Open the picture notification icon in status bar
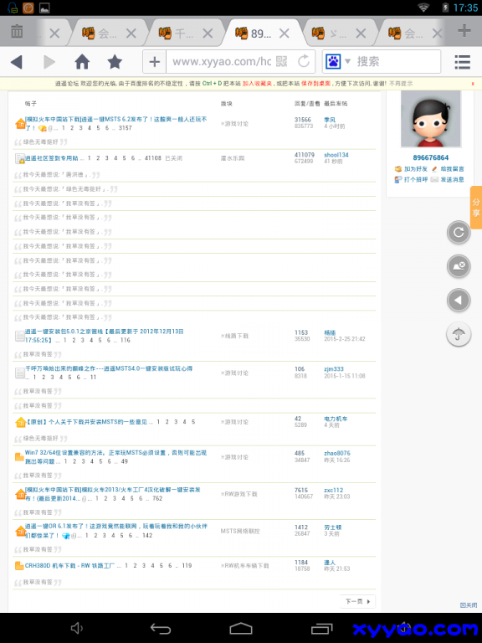The width and height of the screenshot is (482, 643). point(44,8)
